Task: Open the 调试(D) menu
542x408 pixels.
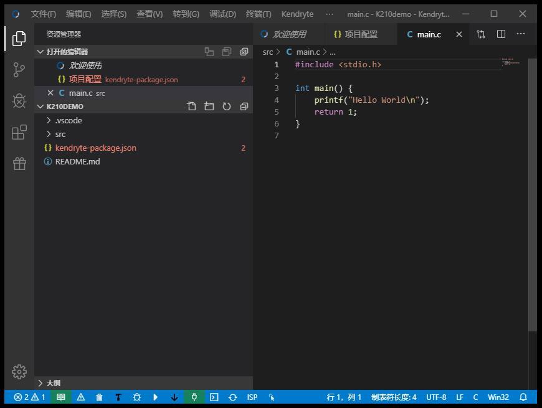Action: [222, 14]
